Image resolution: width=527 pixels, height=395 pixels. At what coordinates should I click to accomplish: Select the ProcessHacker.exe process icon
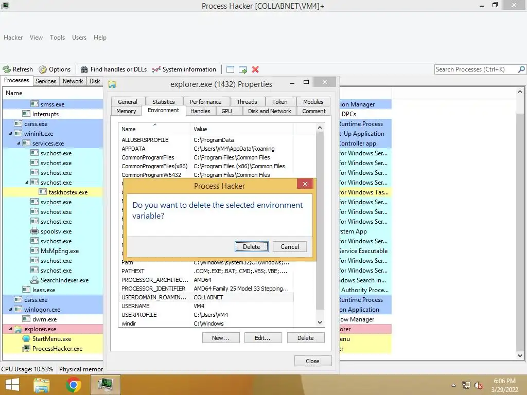coord(26,348)
